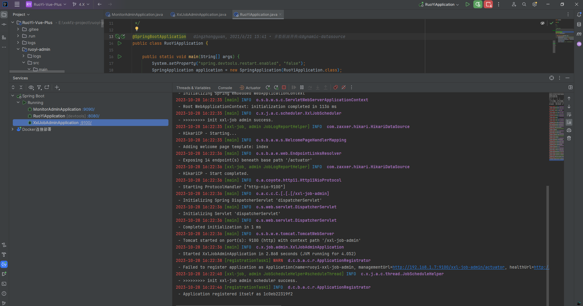Open the actuator management URL link
The image size is (583, 306).
click(x=448, y=267)
